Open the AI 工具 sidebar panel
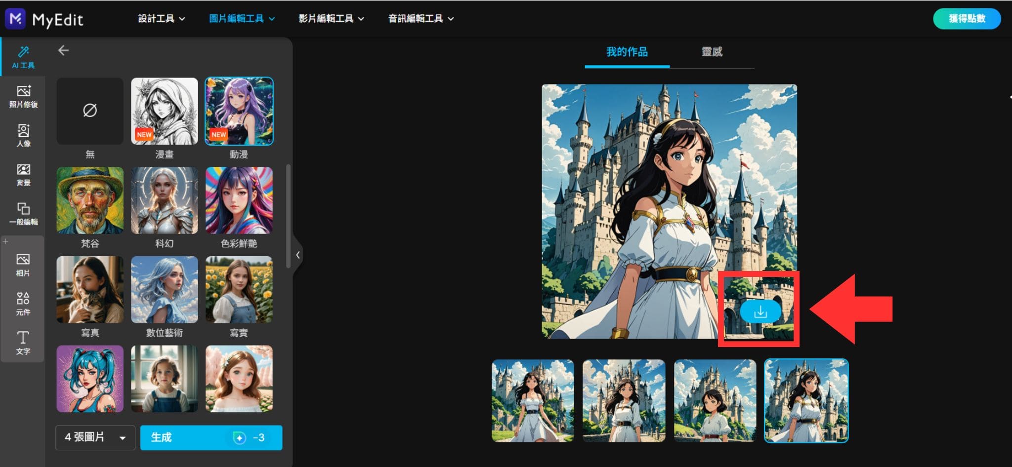This screenshot has height=467, width=1012. pos(23,57)
